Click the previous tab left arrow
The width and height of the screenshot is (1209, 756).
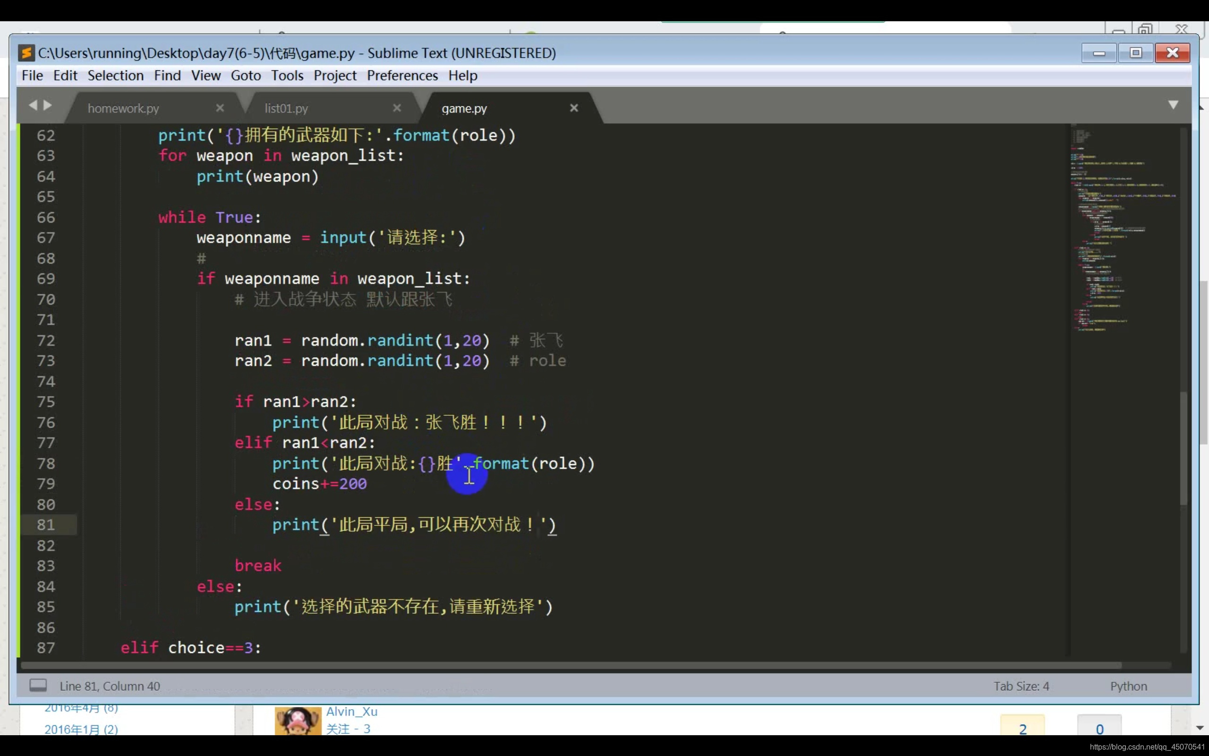click(33, 105)
